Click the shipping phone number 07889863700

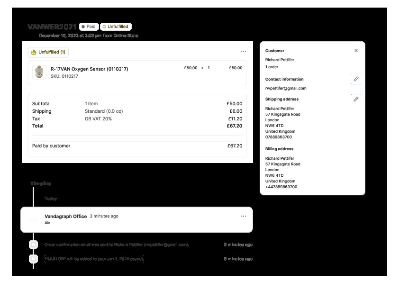point(279,137)
